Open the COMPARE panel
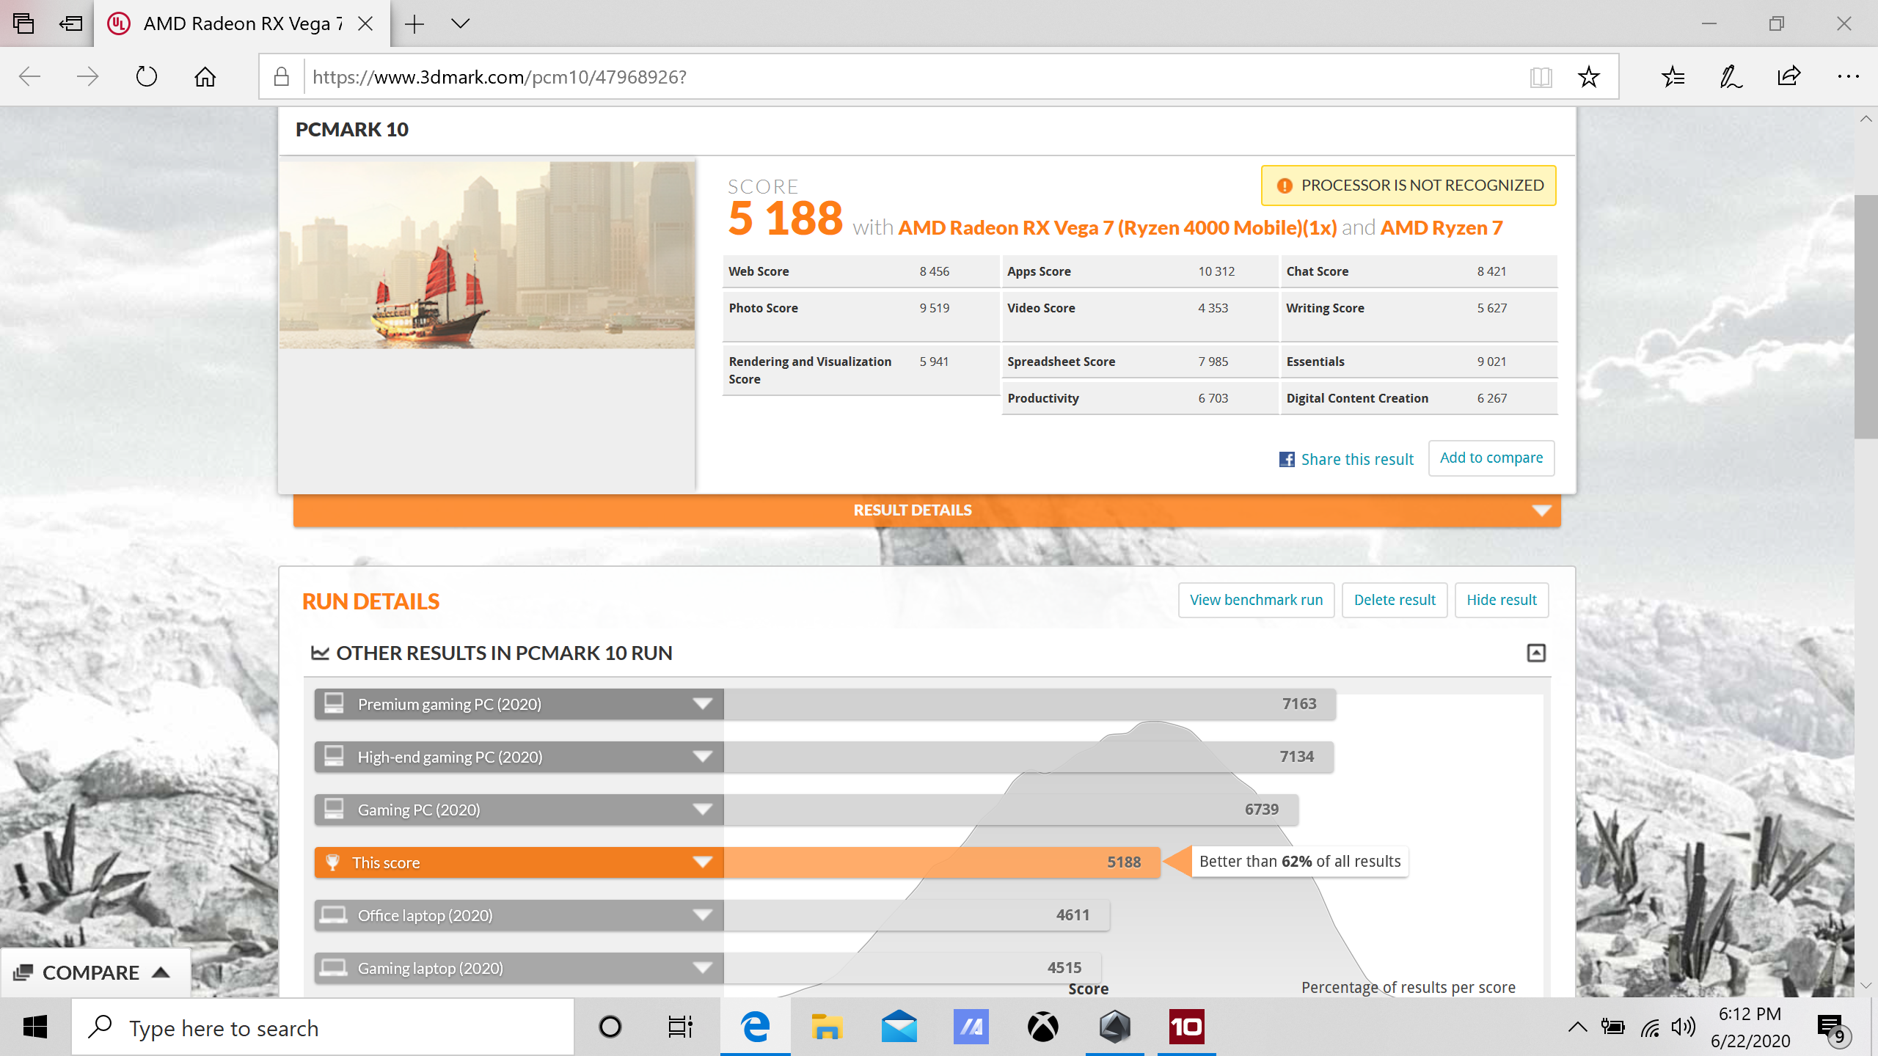The height and width of the screenshot is (1056, 1878). [x=94, y=972]
